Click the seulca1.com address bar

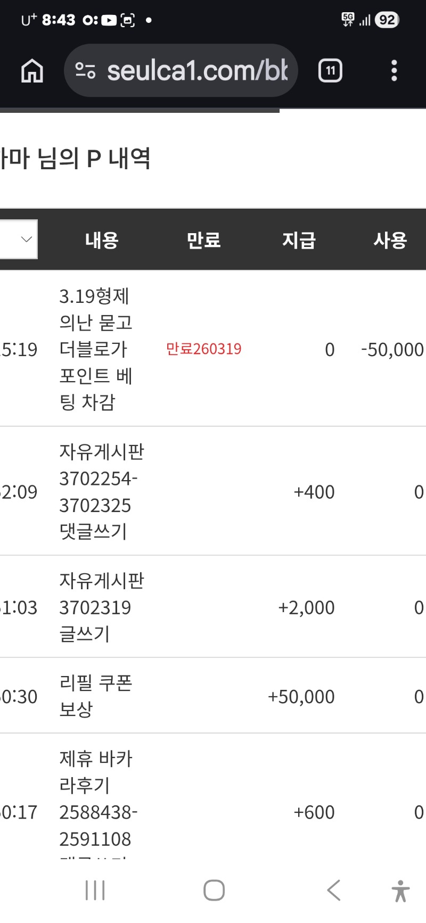[x=197, y=71]
